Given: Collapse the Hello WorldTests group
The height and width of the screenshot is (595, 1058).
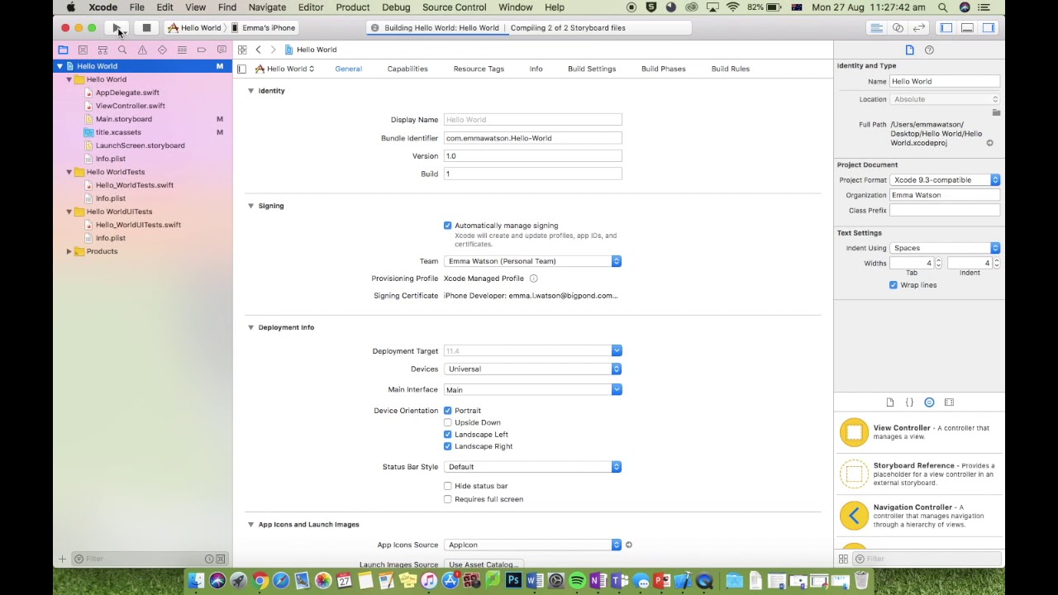Looking at the screenshot, I should click(69, 172).
